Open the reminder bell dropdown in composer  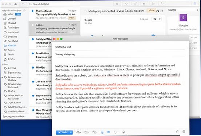(116, 132)
